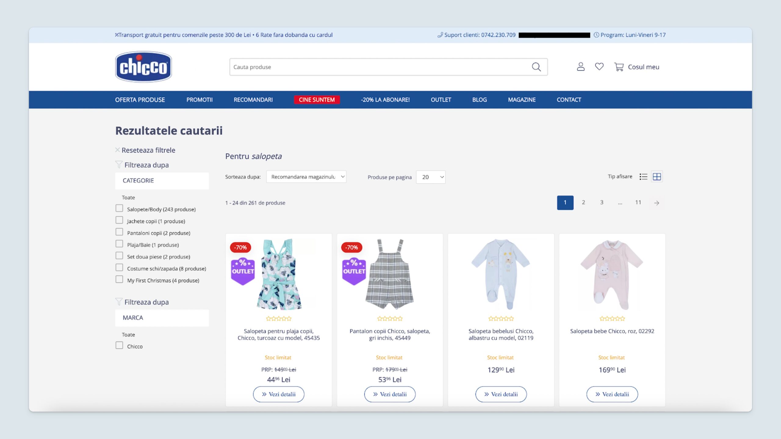Open the BLOG menu item
Screen dimensions: 781x439
pos(480,100)
